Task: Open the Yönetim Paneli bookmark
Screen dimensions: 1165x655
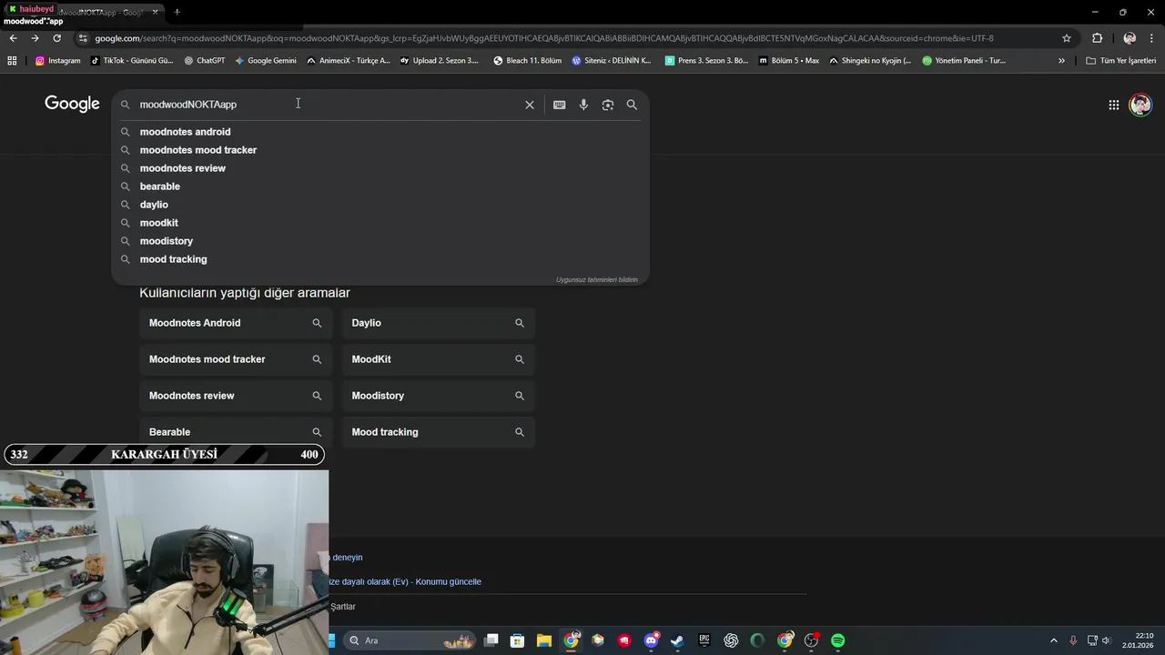Action: tap(964, 61)
